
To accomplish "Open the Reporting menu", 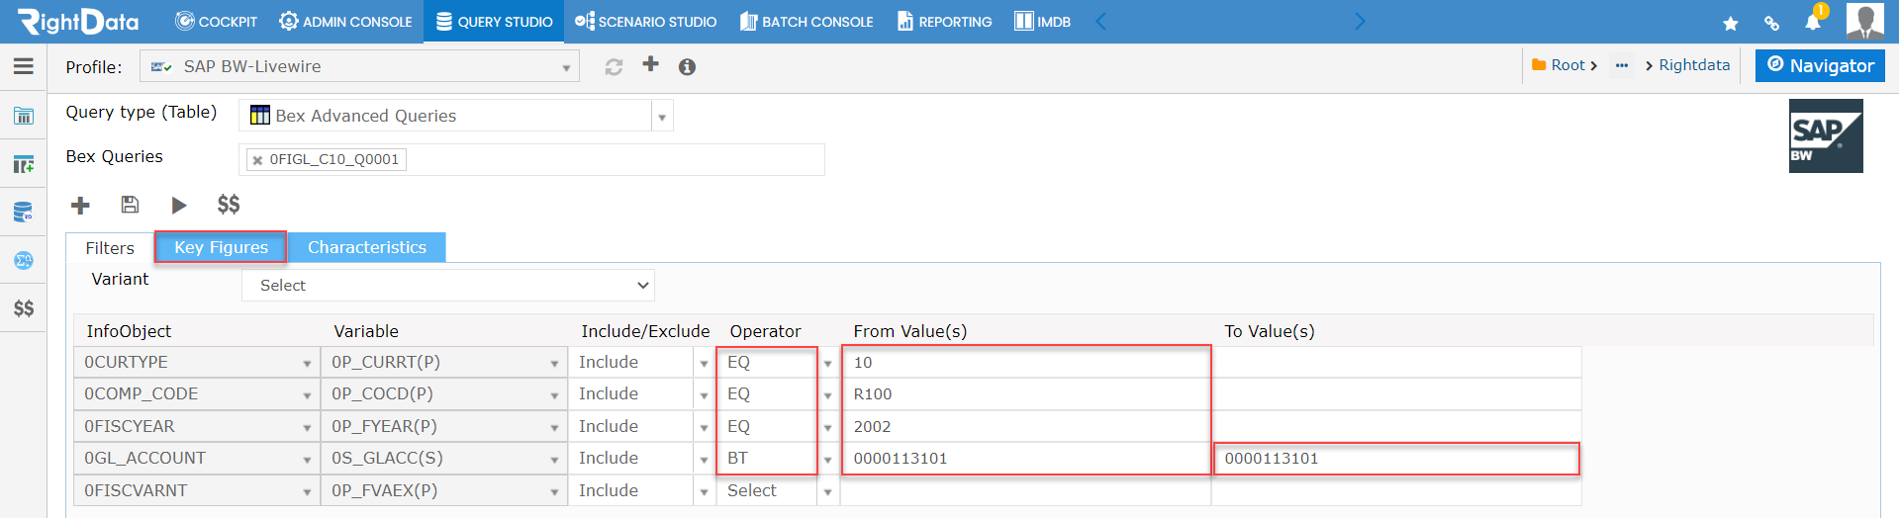I will [944, 22].
